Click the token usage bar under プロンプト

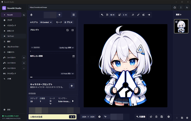click(52, 51)
